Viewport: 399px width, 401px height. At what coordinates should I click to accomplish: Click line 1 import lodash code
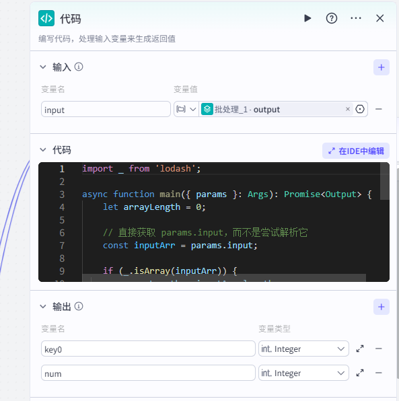pyautogui.click(x=141, y=169)
